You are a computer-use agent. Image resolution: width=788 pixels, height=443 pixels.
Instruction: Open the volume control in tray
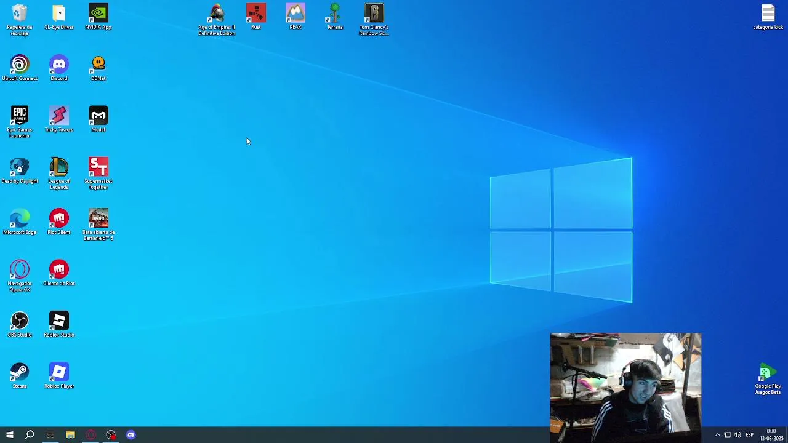738,435
